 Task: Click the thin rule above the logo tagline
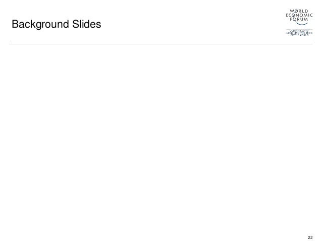click(299, 29)
